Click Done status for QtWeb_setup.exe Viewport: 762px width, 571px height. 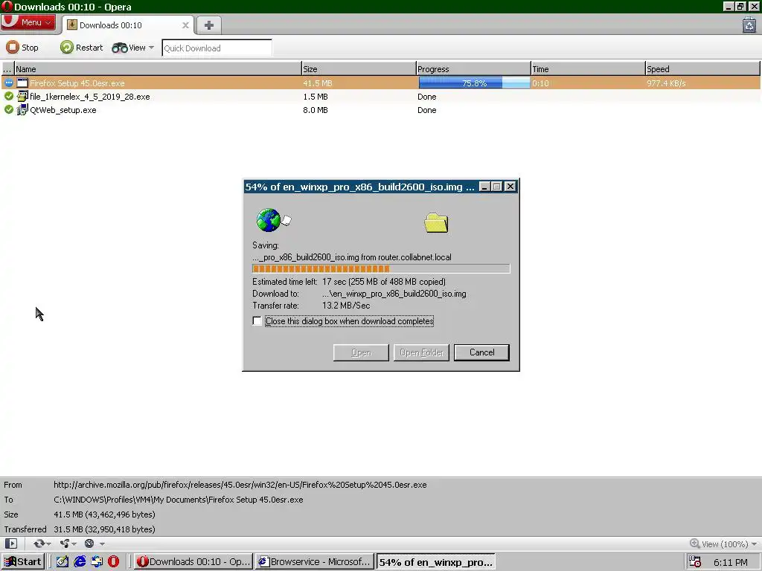pyautogui.click(x=426, y=110)
